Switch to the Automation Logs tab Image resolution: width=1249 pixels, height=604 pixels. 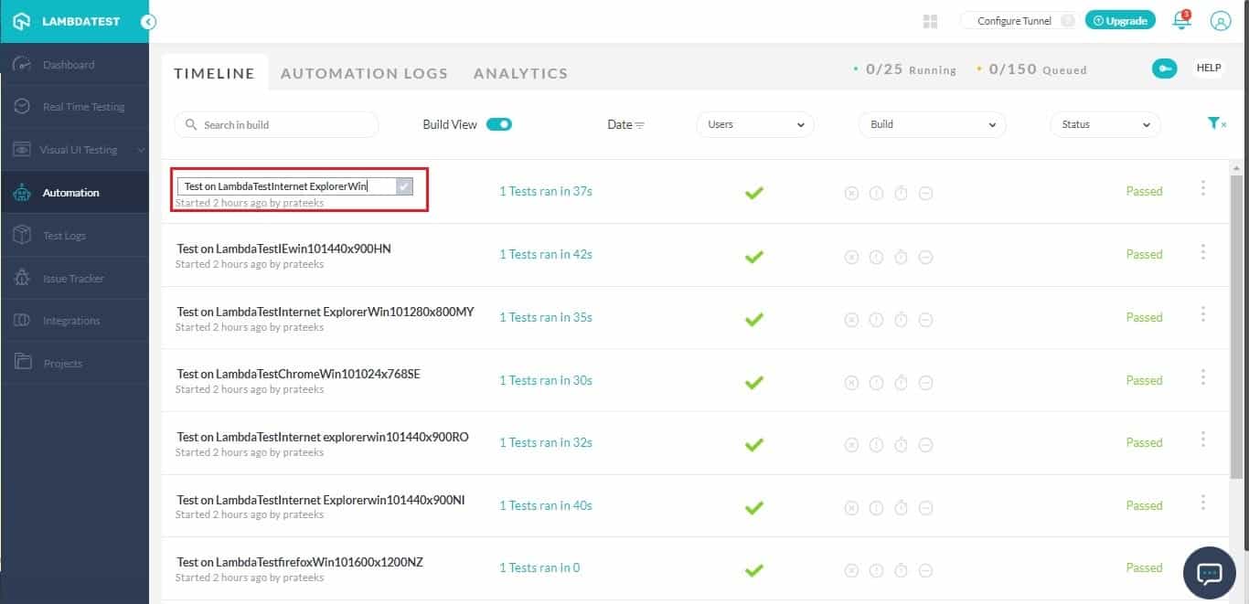click(x=364, y=73)
